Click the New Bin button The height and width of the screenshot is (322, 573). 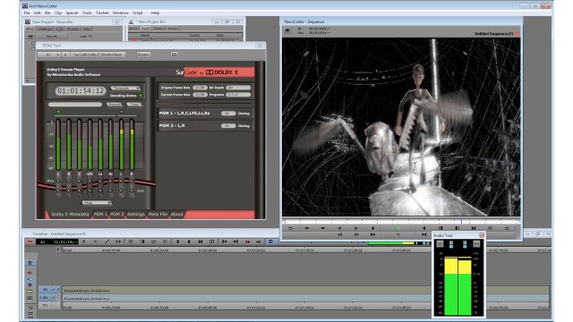tap(52, 36)
